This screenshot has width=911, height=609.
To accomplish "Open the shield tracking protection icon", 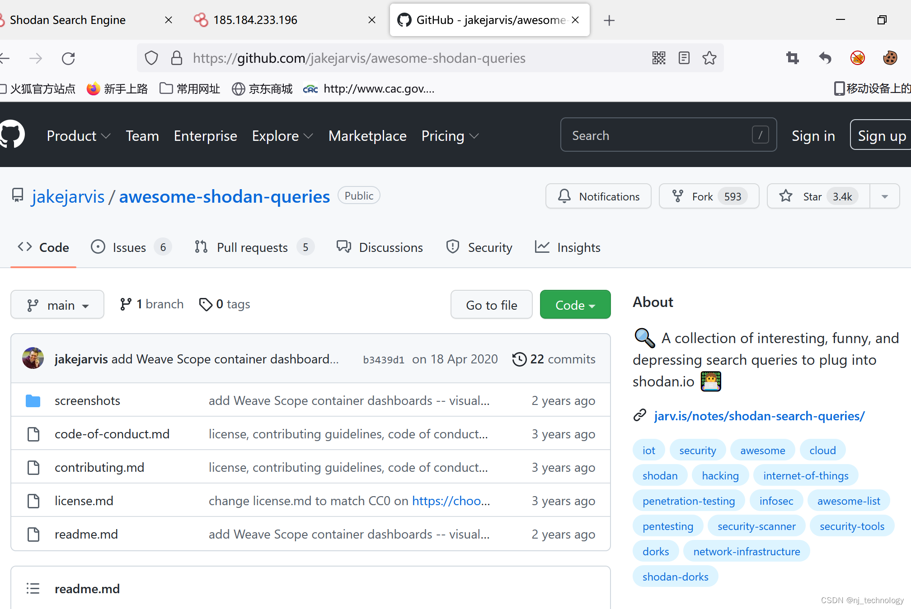I will click(151, 58).
